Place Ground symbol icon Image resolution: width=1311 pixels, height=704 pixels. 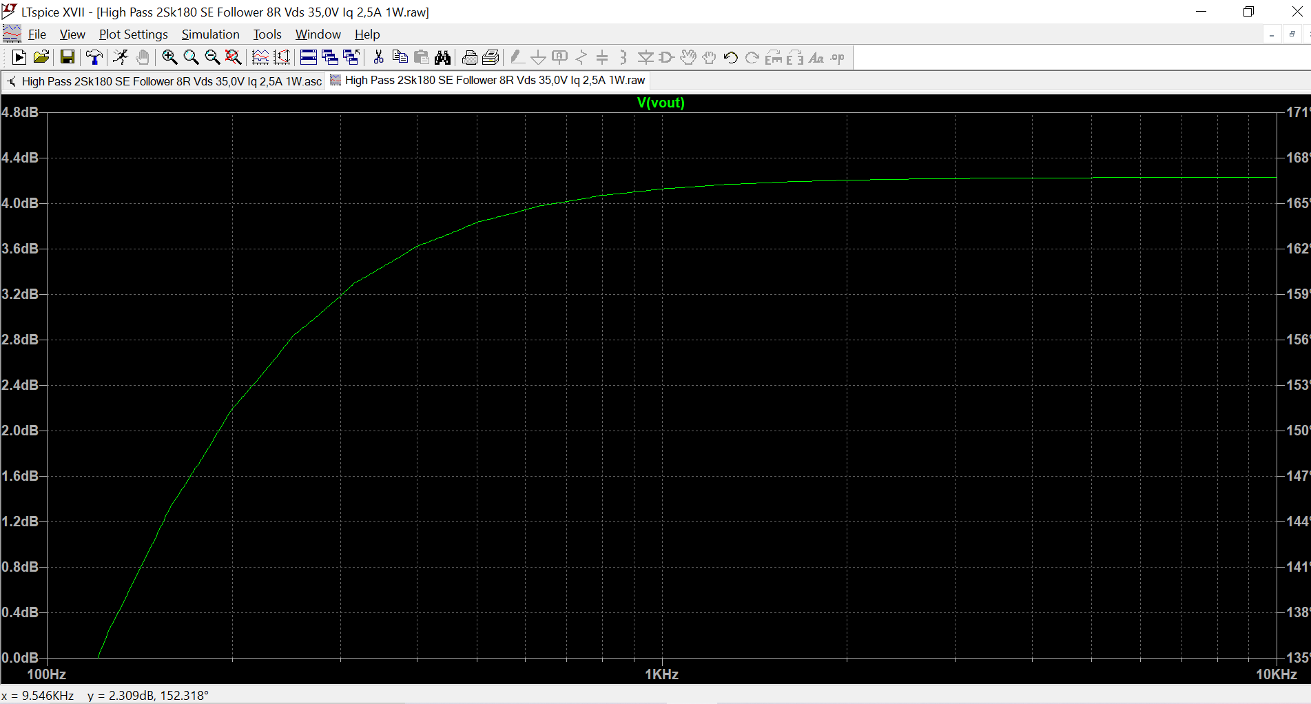(539, 58)
